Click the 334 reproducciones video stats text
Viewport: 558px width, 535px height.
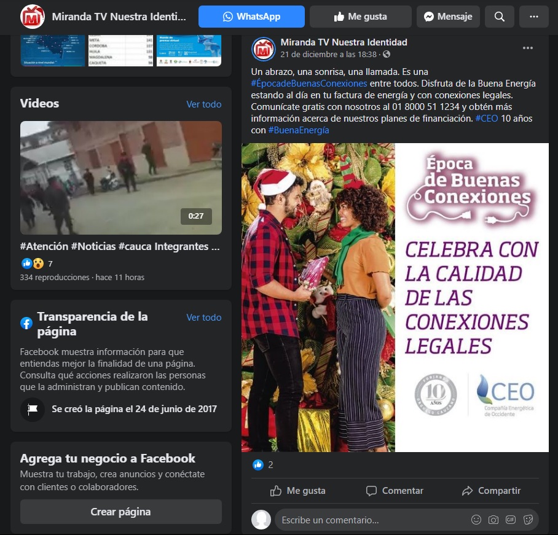pos(82,278)
